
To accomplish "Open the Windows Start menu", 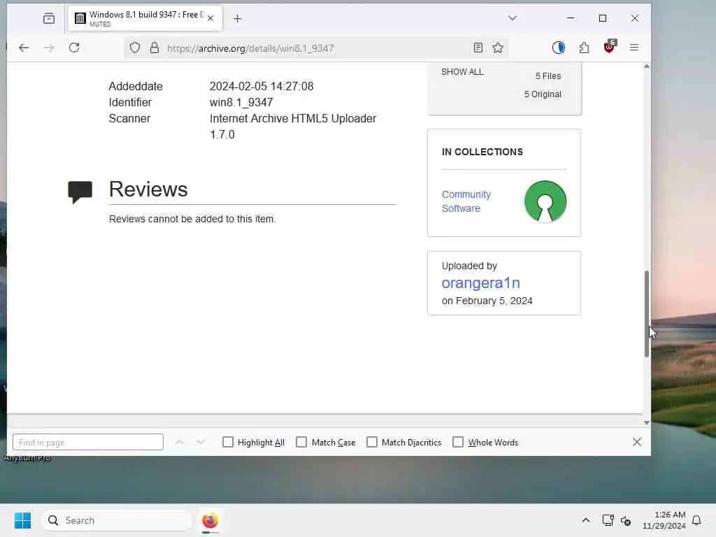I will point(22,520).
